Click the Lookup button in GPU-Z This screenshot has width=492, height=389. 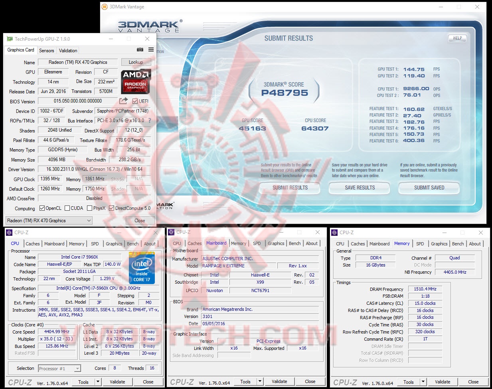(136, 62)
